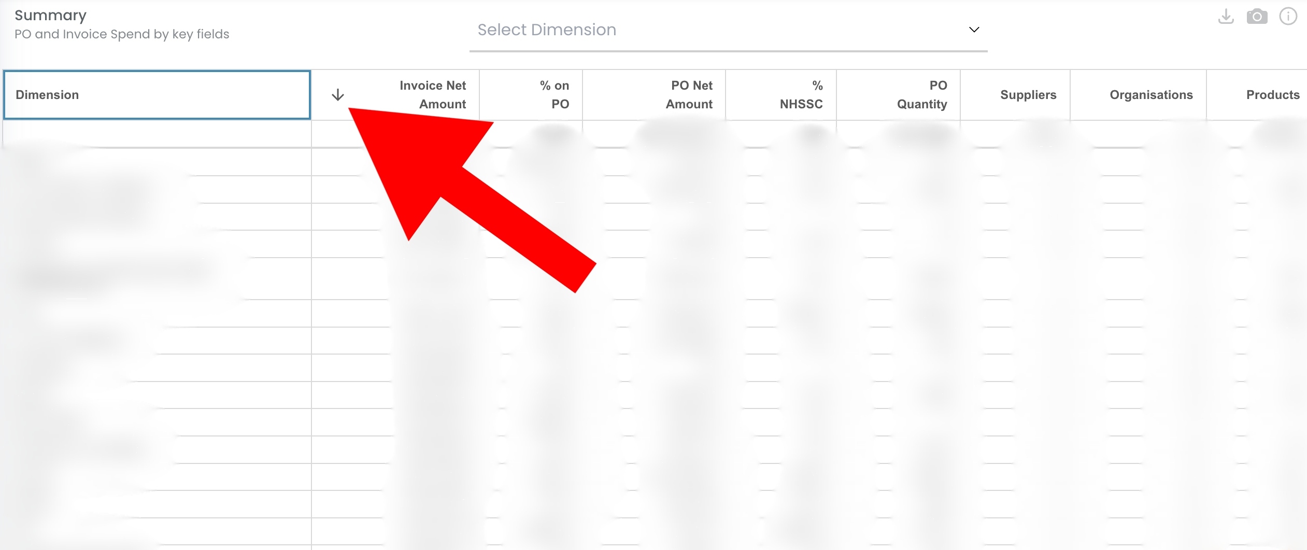
Task: Select the first blank row under Dimension
Action: click(157, 134)
